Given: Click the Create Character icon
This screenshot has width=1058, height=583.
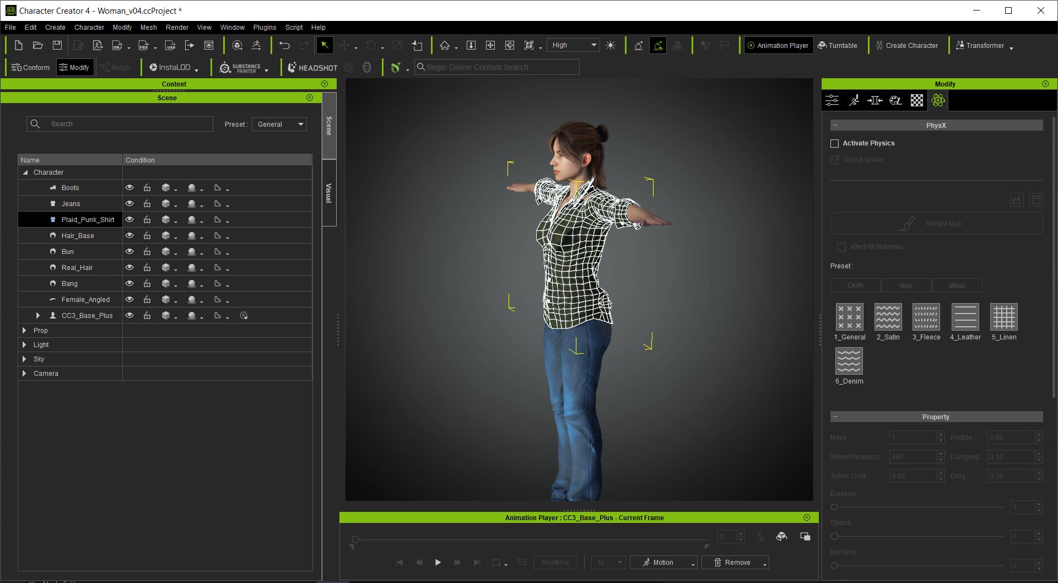Looking at the screenshot, I should (x=906, y=45).
